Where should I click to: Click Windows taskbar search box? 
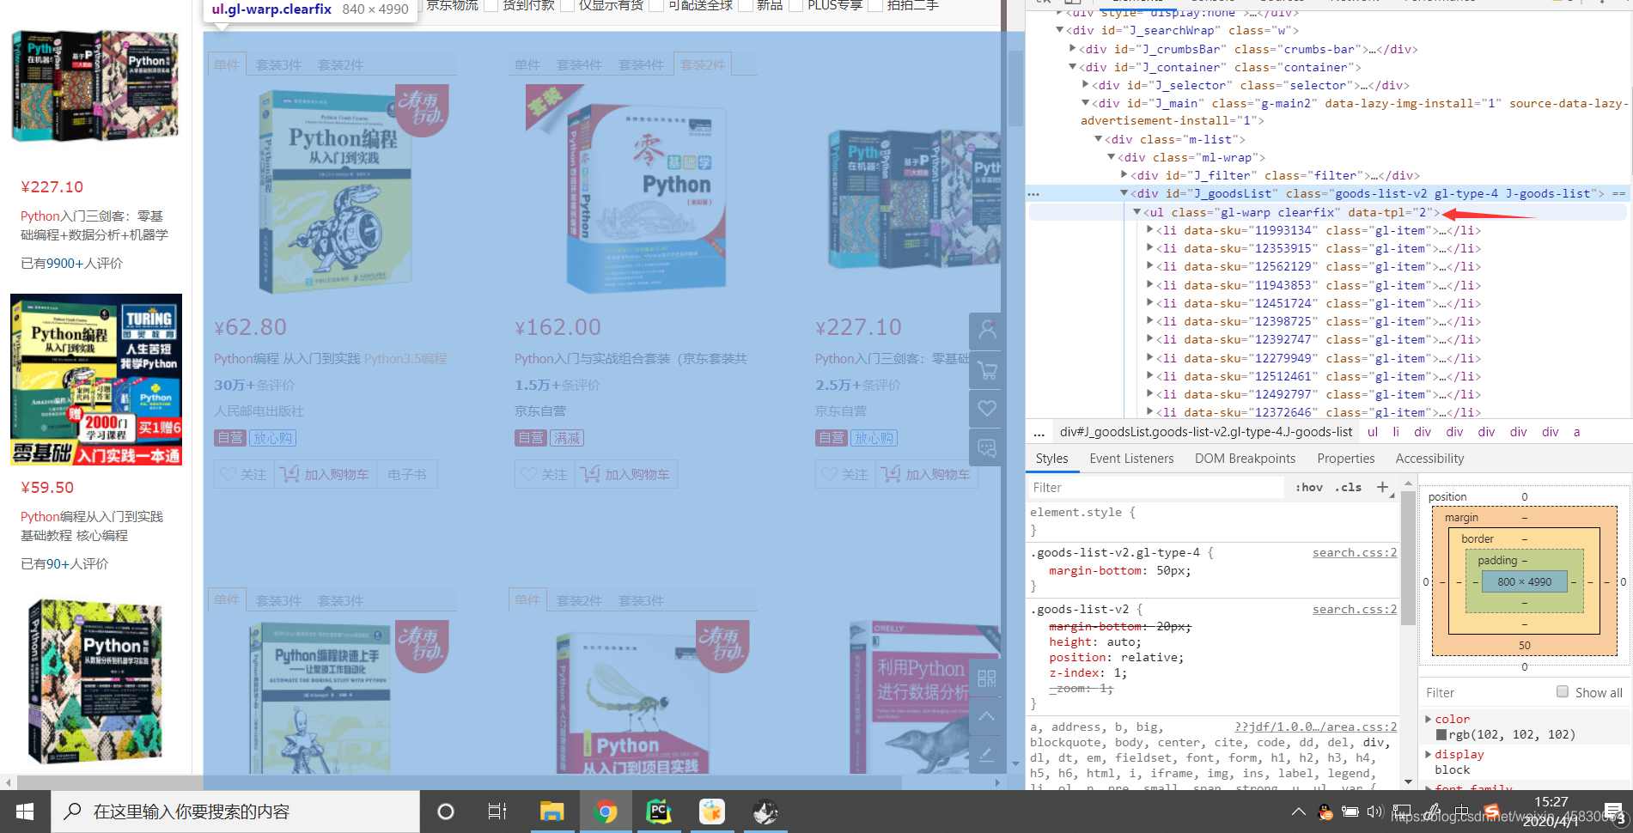(235, 812)
